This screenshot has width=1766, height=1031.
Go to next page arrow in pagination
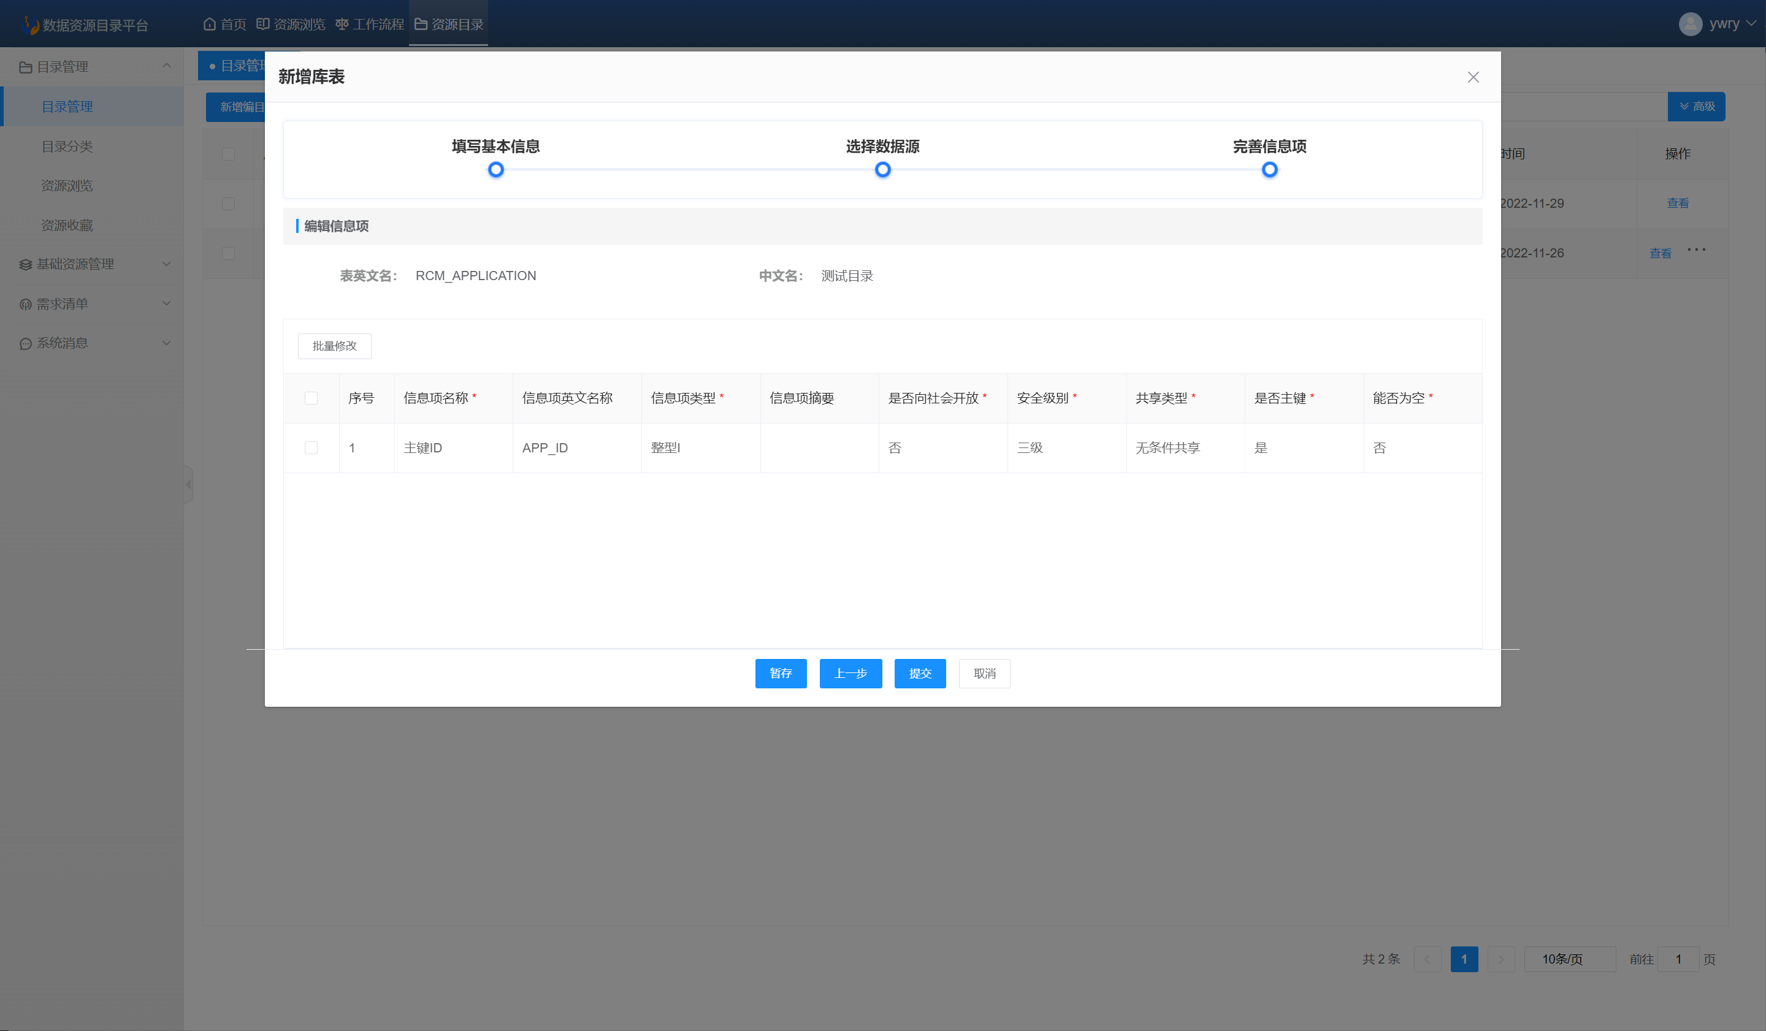(1501, 959)
